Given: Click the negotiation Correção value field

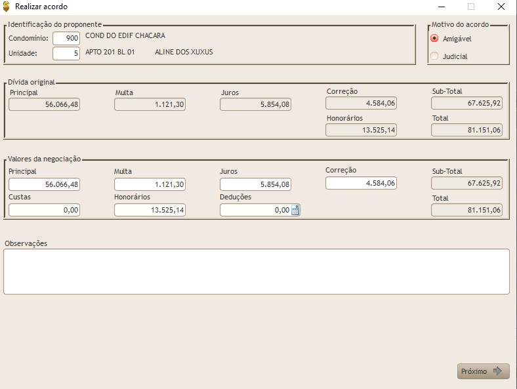Looking at the screenshot, I should click(362, 183).
